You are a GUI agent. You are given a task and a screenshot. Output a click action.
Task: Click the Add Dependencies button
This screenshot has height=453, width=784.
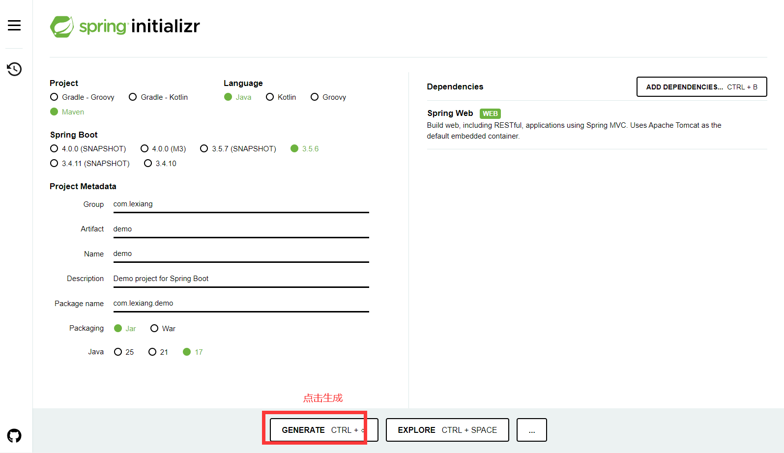click(x=702, y=87)
